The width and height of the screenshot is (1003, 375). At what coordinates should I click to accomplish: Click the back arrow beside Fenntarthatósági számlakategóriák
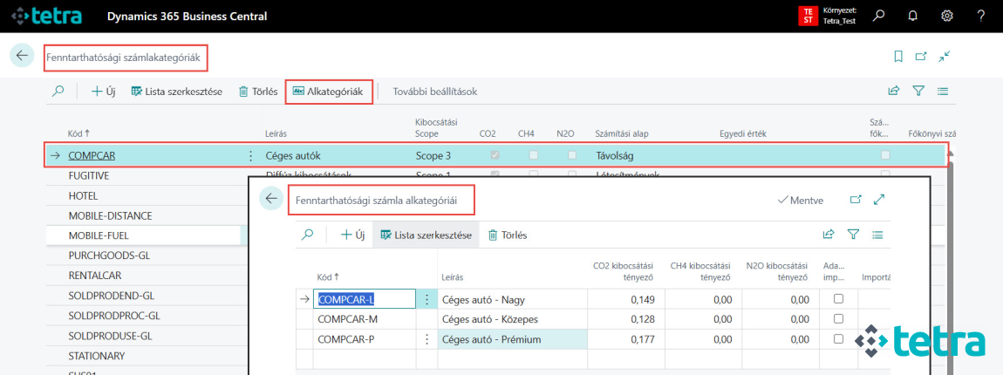click(x=22, y=56)
